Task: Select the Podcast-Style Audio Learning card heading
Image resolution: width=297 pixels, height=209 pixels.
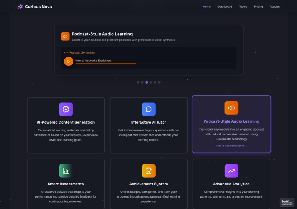Action: [x=231, y=121]
